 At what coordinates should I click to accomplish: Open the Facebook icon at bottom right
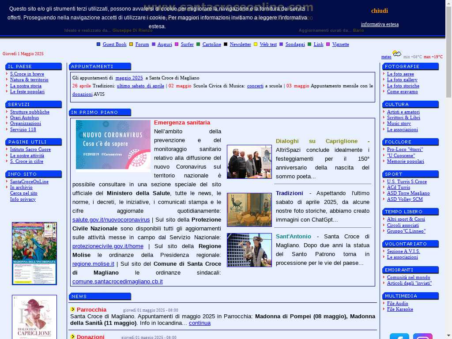[x=399, y=336]
